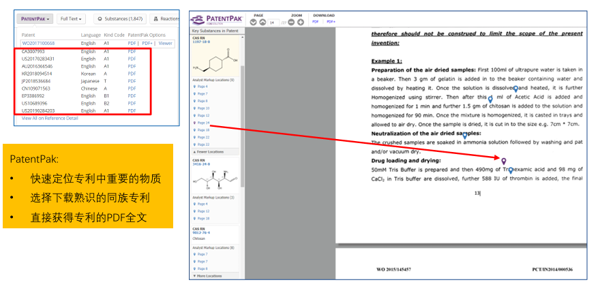Screen dimensions: 600x291
Task: Zoom out with the minus icon
Action: click(x=292, y=22)
